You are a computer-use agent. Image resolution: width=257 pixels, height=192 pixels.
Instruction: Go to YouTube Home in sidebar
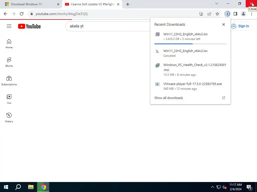[x=9, y=44]
